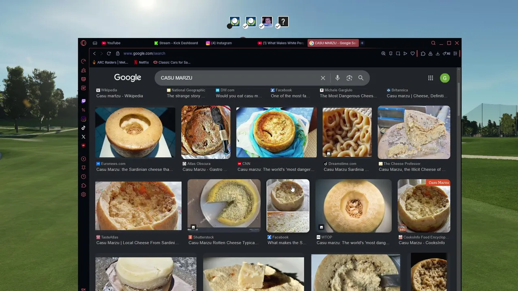Image resolution: width=518 pixels, height=291 pixels.
Task: Open a new tab with the plus button
Action: tap(362, 43)
